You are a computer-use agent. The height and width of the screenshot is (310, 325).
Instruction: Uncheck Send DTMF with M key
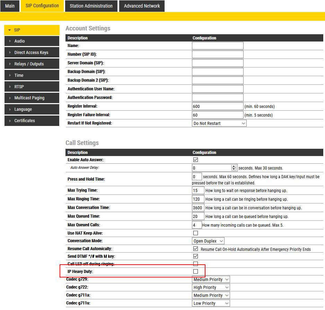(x=195, y=256)
